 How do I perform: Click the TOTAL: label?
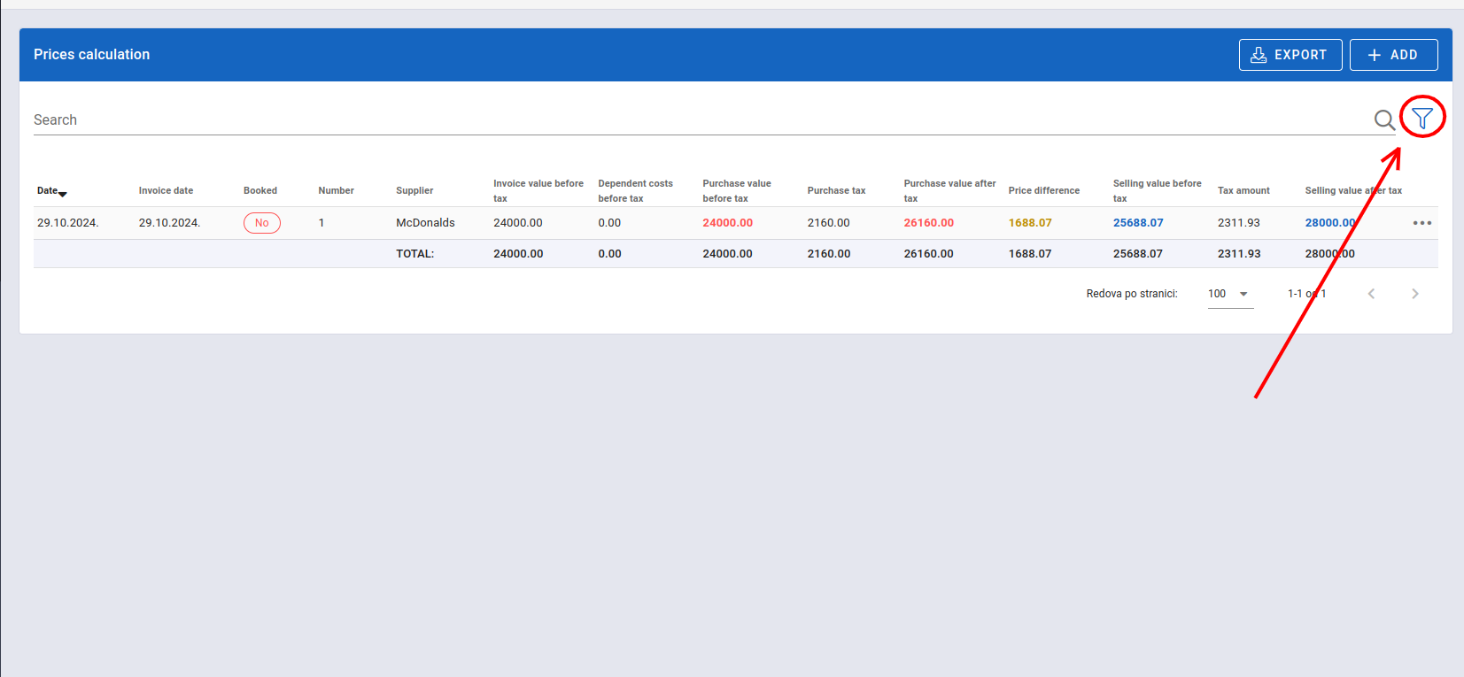(x=414, y=254)
